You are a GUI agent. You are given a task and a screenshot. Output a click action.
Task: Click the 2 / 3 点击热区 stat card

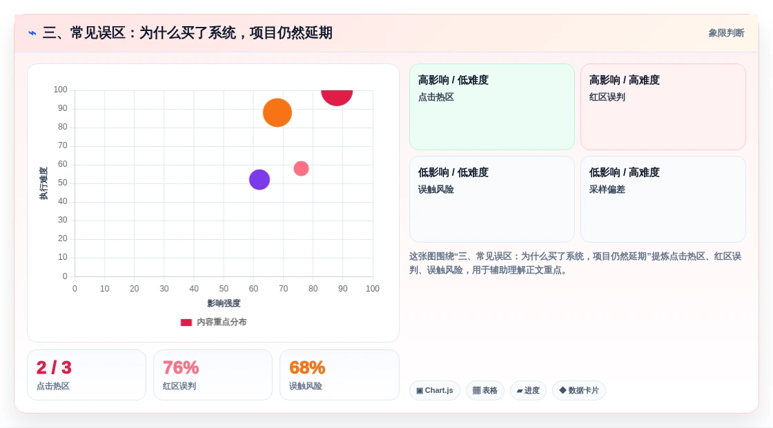coord(87,375)
